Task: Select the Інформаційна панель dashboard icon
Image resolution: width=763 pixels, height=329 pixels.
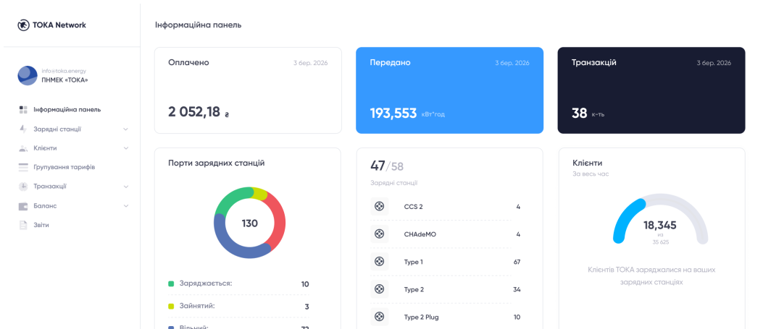Action: click(x=23, y=110)
